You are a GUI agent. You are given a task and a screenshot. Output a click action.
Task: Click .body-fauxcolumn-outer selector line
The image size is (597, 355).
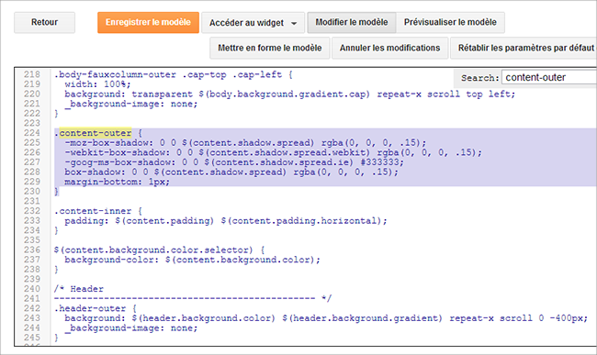point(174,74)
